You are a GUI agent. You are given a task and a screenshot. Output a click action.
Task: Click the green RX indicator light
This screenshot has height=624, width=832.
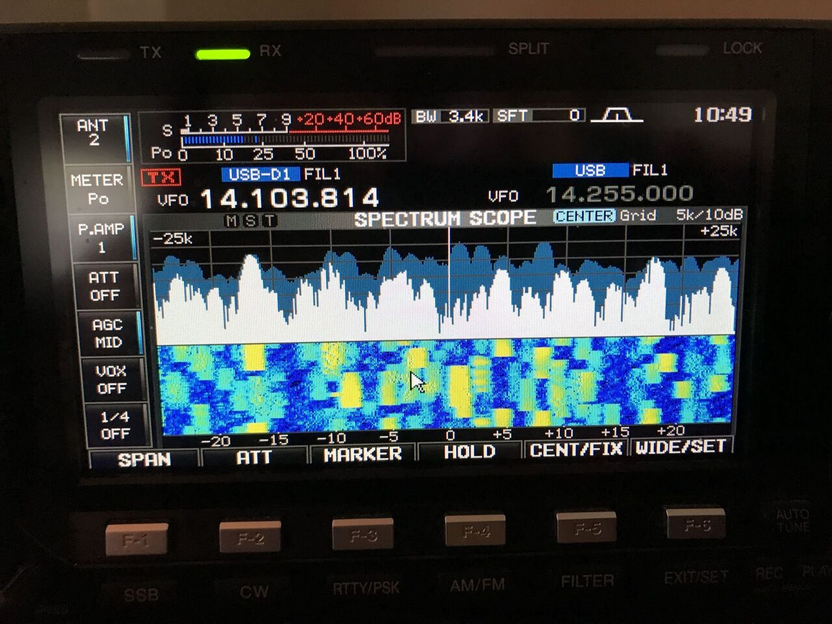tap(223, 54)
